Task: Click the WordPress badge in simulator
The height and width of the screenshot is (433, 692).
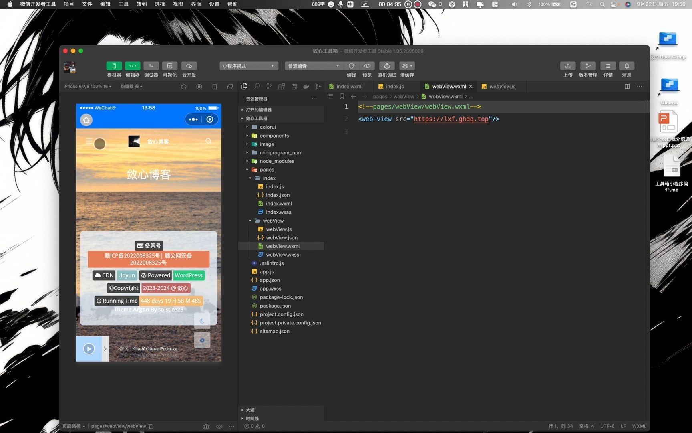Action: point(189,275)
